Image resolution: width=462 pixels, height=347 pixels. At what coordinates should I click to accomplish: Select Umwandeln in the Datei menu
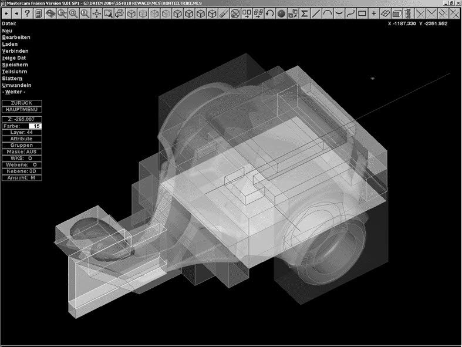tap(16, 85)
